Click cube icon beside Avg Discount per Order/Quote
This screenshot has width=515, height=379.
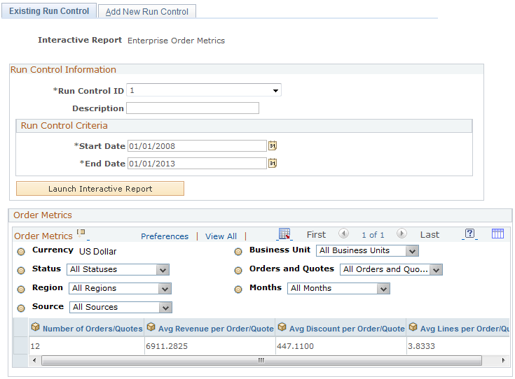click(282, 327)
